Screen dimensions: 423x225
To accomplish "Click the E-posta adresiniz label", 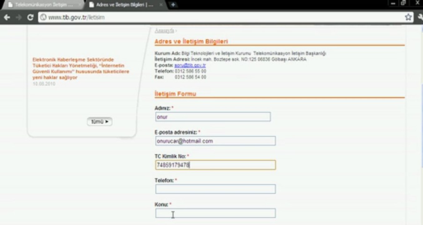I will 176,132.
